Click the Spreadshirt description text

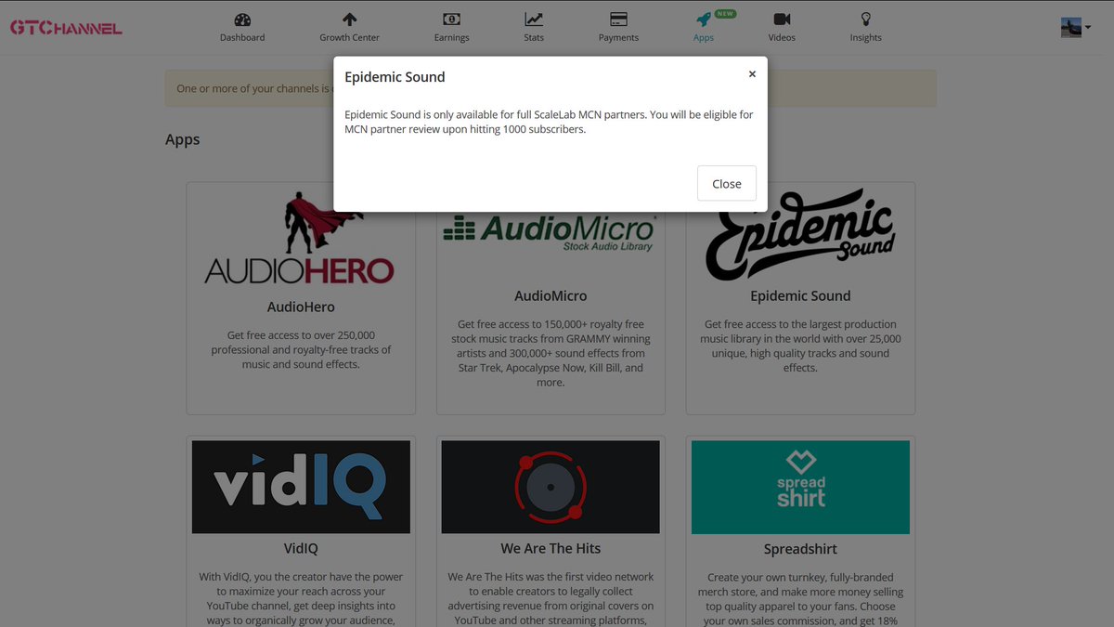click(x=800, y=598)
